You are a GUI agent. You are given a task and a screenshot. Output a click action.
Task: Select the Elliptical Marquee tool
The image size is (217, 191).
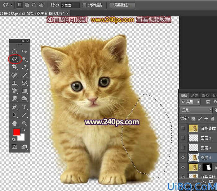[x=15, y=51]
